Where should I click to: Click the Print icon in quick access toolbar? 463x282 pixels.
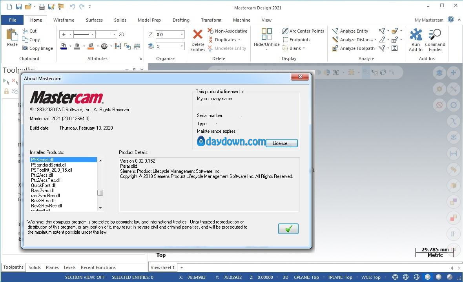[42, 6]
